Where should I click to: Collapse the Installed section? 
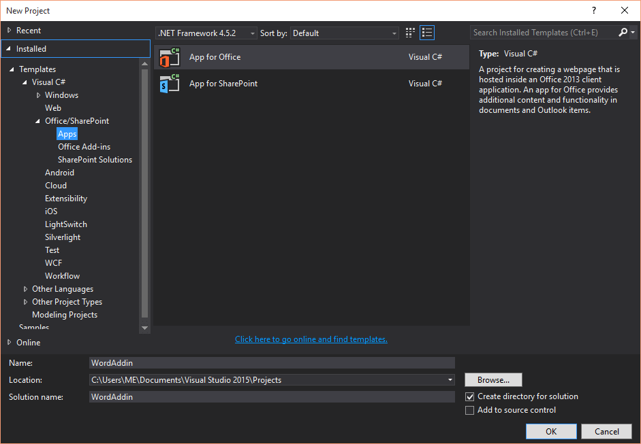pyautogui.click(x=8, y=48)
